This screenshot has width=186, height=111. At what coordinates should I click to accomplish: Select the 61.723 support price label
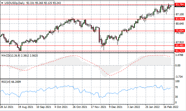coord(179,51)
